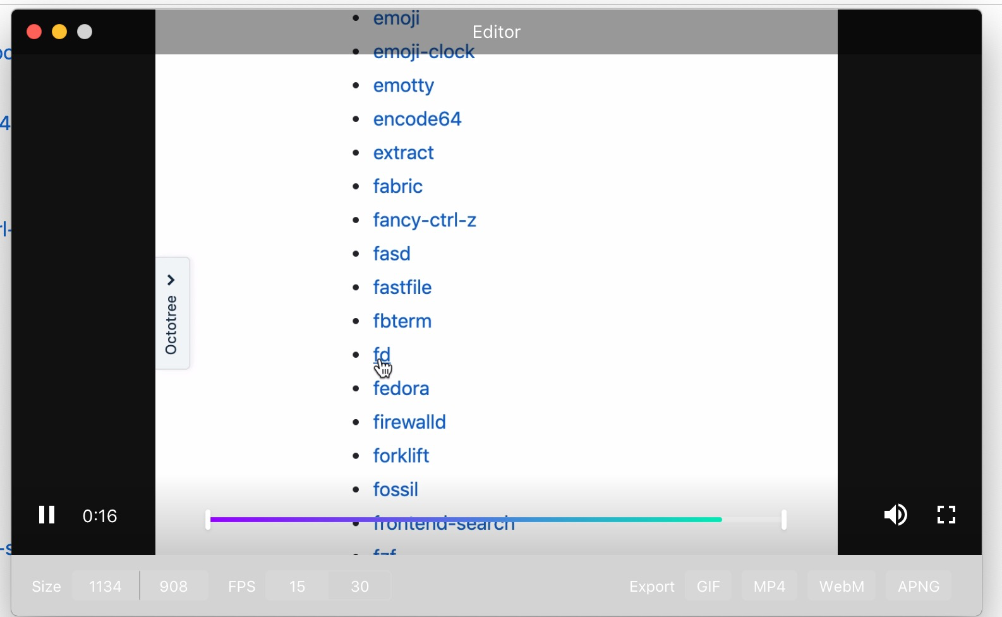Open the fd link
1002x617 pixels.
[382, 354]
